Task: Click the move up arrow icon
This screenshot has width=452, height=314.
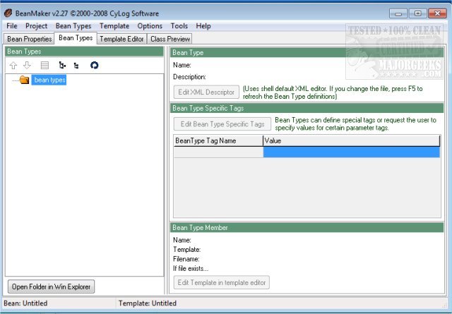Action: (x=13, y=66)
